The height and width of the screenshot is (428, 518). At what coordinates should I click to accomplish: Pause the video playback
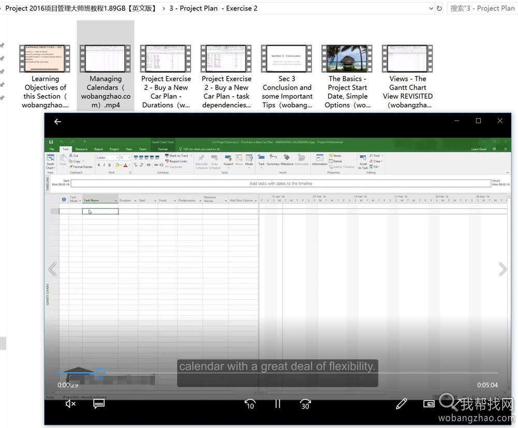point(278,404)
